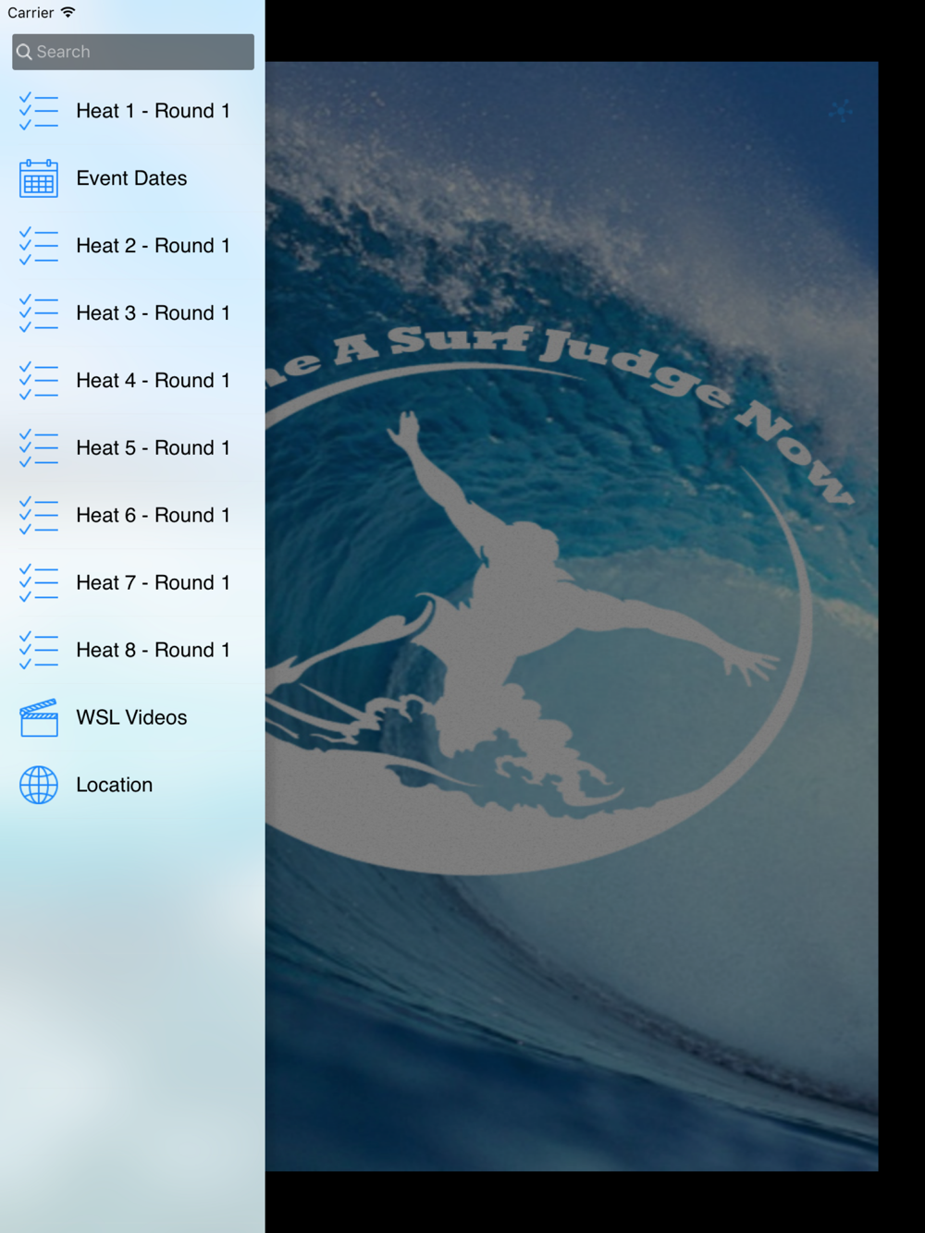Click the Location globe icon
Screen dimensions: 925x1233
pyautogui.click(x=39, y=785)
